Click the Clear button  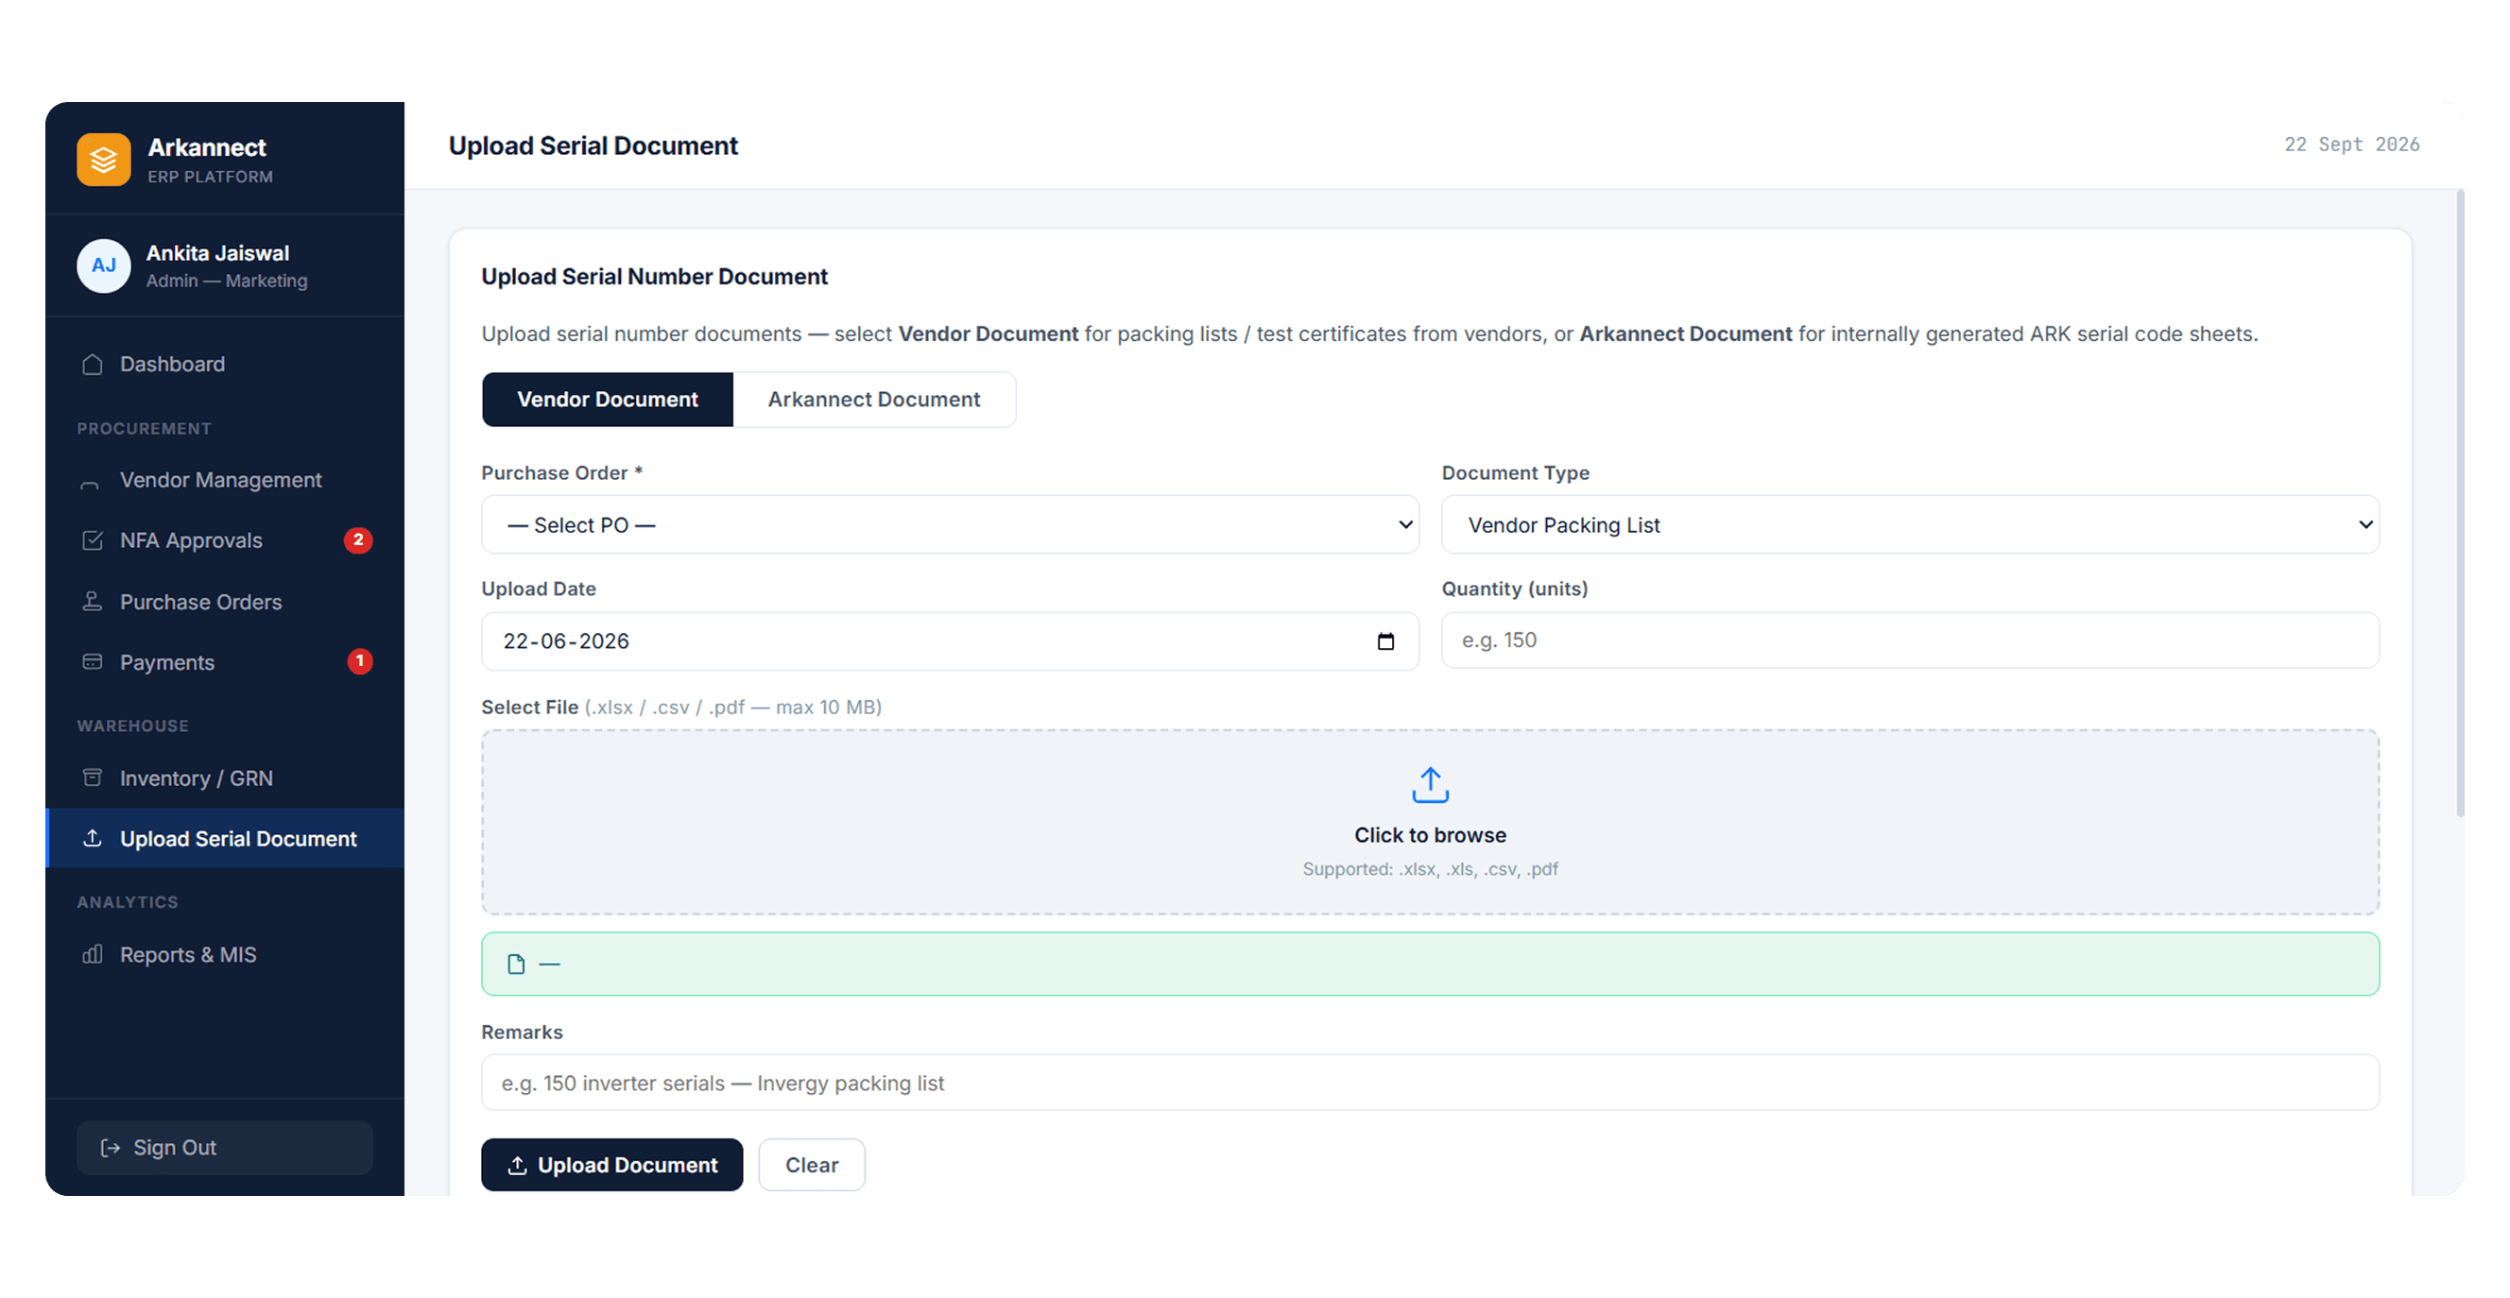(812, 1165)
